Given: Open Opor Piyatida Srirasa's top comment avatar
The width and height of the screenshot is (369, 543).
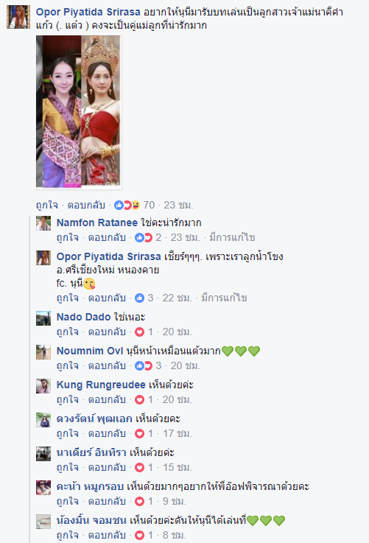Looking at the screenshot, I should pos(18,17).
